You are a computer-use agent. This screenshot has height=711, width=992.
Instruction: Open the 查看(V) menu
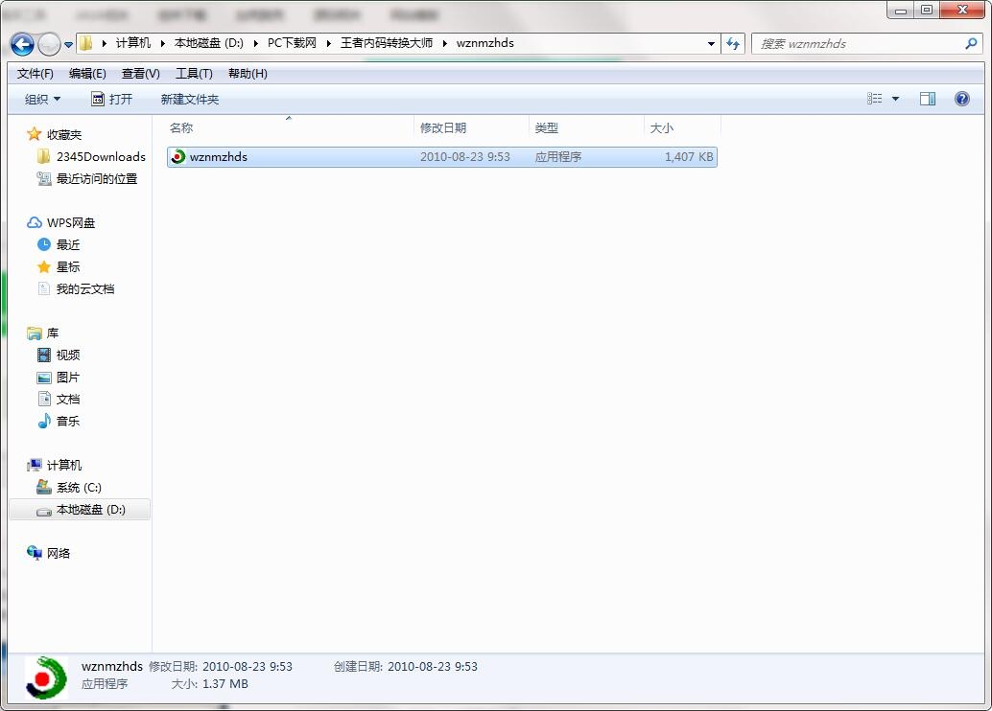[x=140, y=74]
